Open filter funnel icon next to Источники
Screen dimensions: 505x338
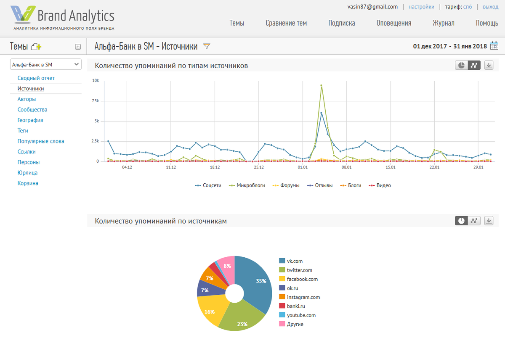(x=206, y=47)
